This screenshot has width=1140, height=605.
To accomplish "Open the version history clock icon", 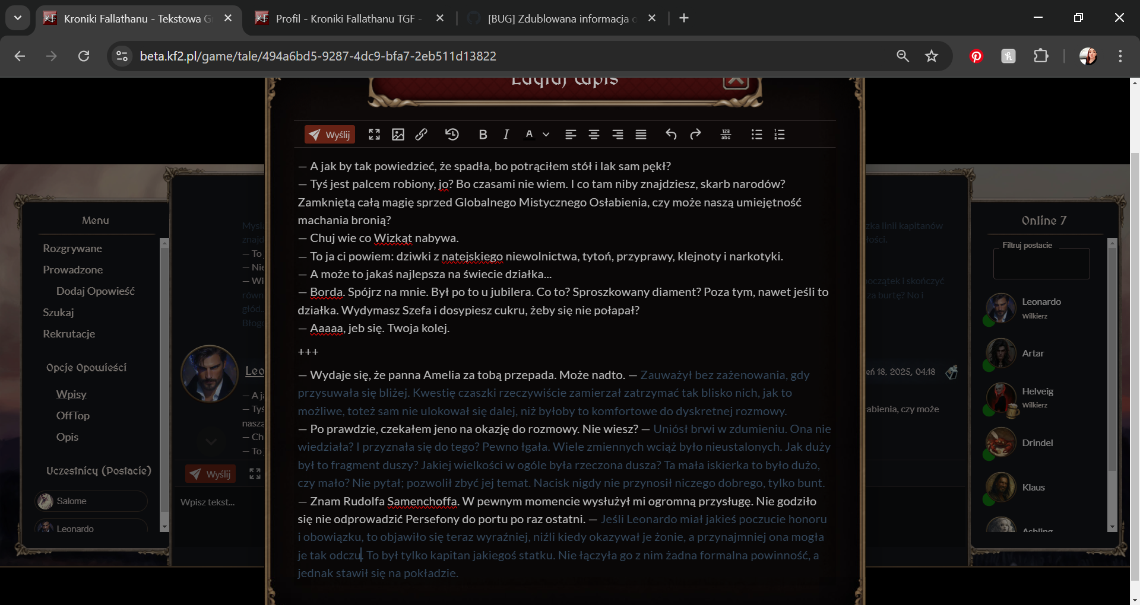I will 452,135.
